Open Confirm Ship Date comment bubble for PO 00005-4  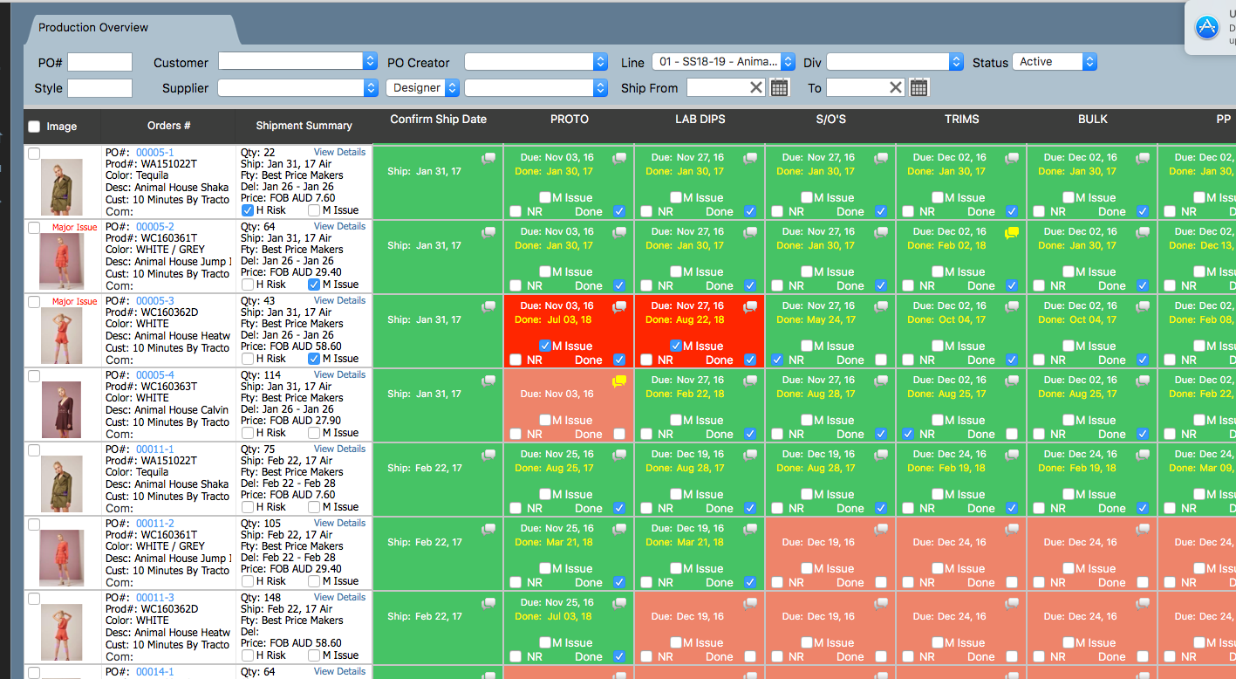[x=488, y=381]
